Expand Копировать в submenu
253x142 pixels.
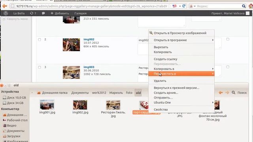pyautogui.click(x=181, y=69)
